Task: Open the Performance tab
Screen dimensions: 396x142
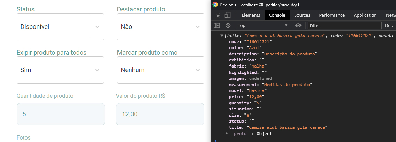Action: point(332,15)
